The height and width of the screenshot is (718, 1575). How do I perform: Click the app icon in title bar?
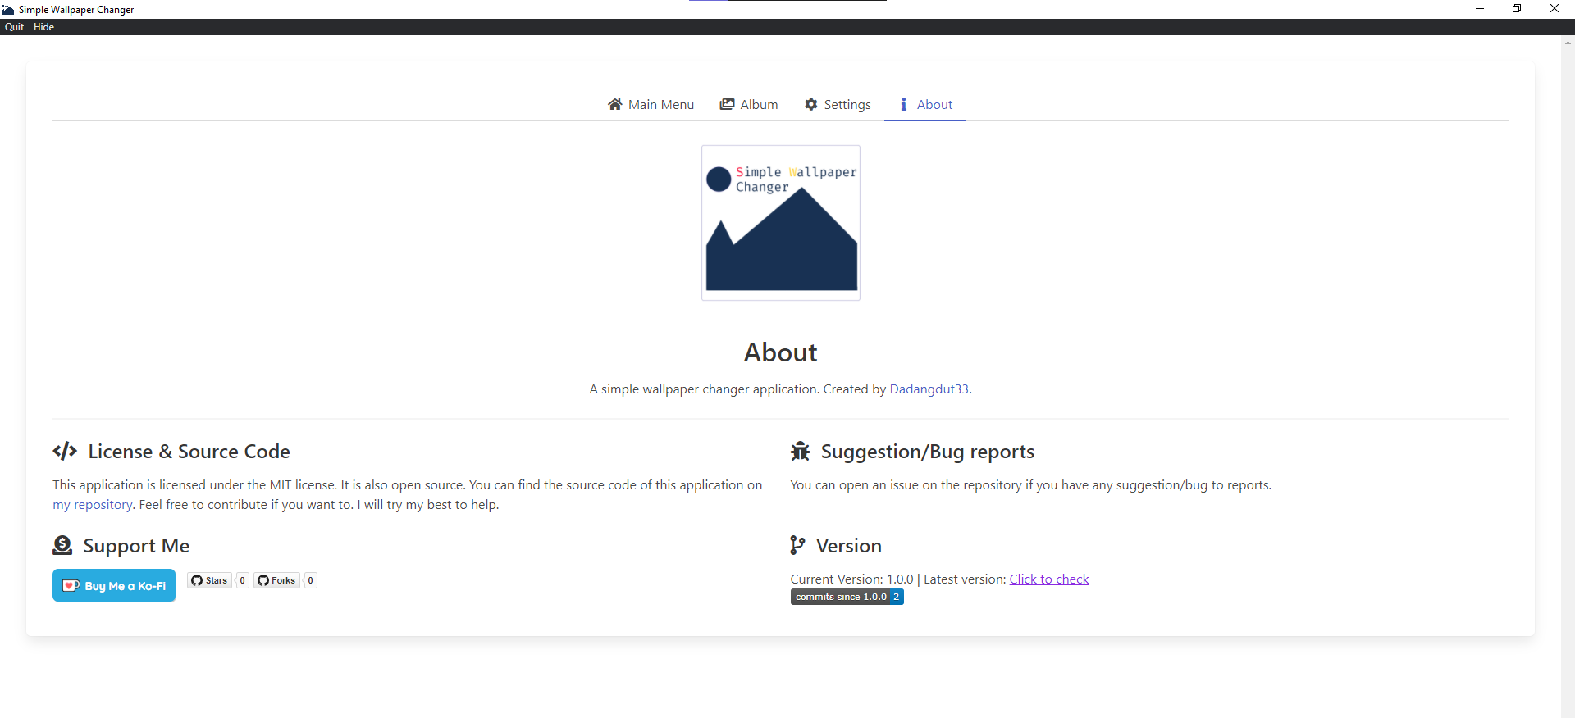point(8,10)
